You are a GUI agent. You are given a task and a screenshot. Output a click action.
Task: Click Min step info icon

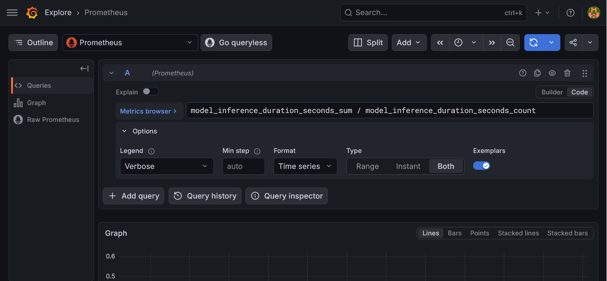coord(257,151)
